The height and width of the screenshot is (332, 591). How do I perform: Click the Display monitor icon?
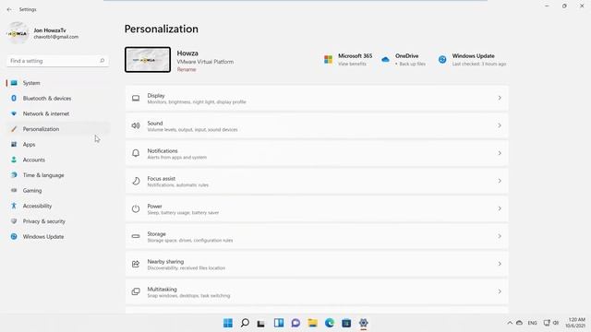click(136, 99)
